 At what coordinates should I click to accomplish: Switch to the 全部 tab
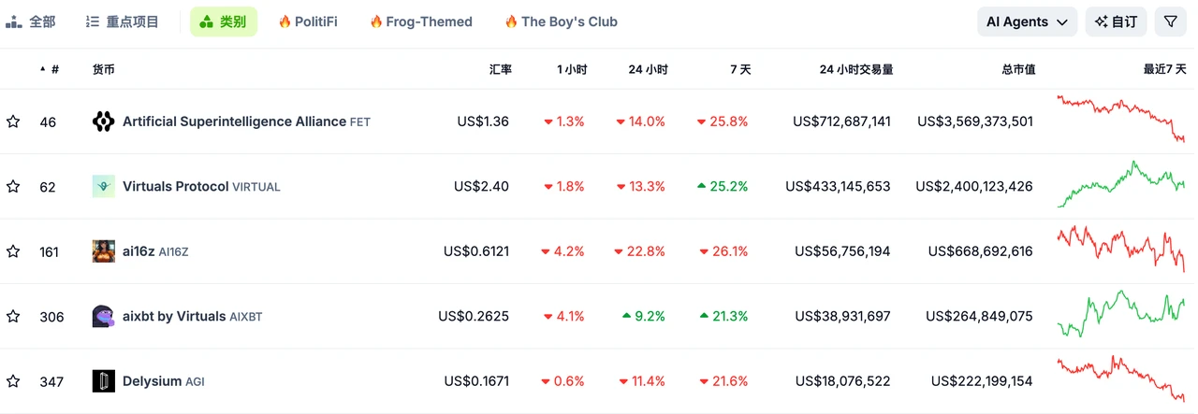click(x=31, y=21)
